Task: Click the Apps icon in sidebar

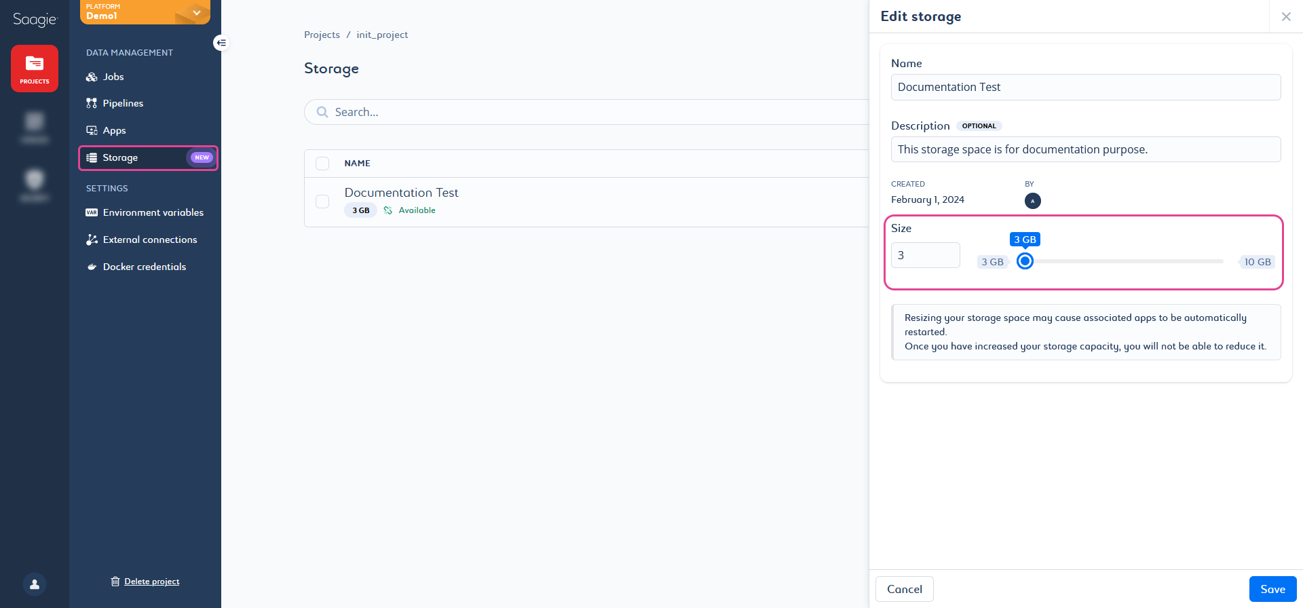Action: click(92, 130)
